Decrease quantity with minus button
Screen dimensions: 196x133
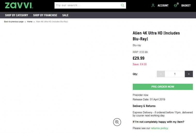161,74
